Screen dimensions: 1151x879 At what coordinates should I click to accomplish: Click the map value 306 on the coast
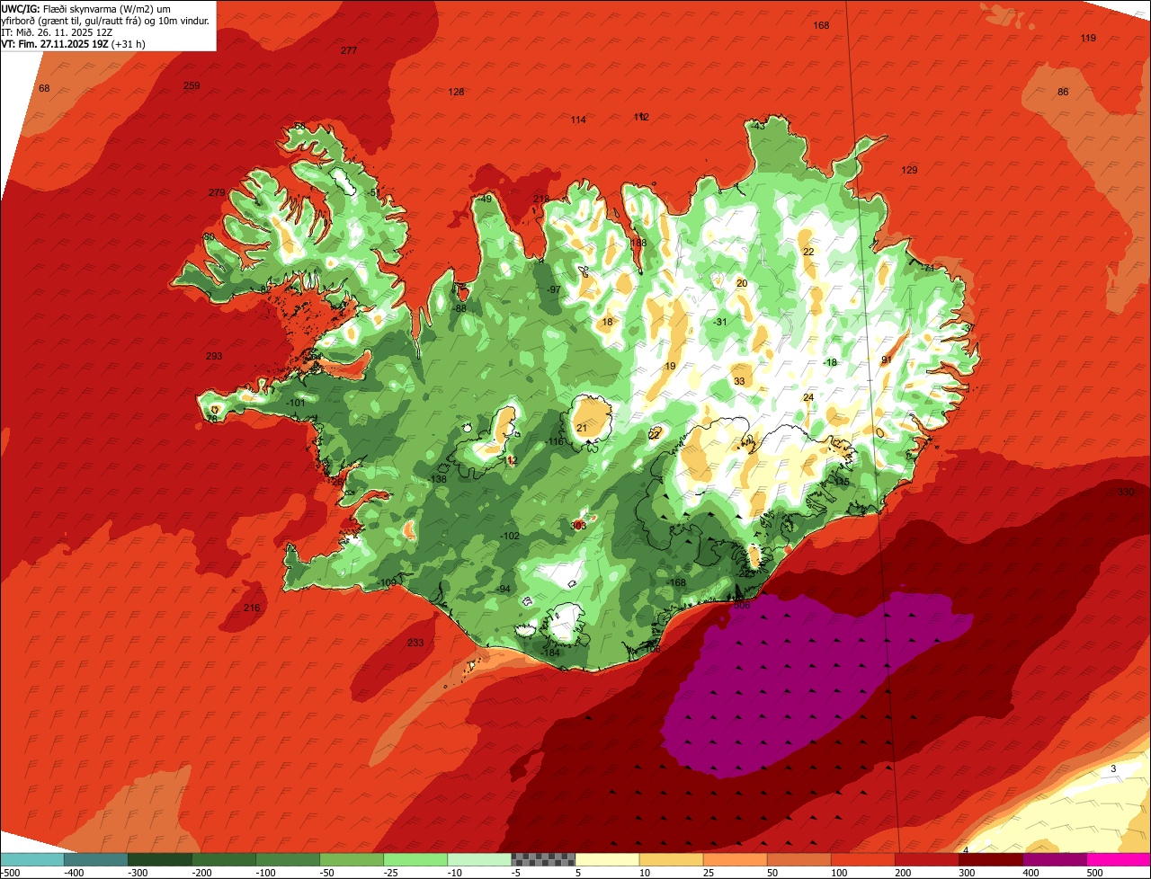(x=742, y=605)
